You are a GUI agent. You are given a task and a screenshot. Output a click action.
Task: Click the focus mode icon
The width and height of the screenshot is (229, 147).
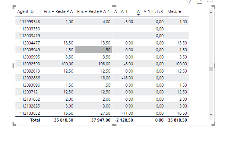[199, 2]
